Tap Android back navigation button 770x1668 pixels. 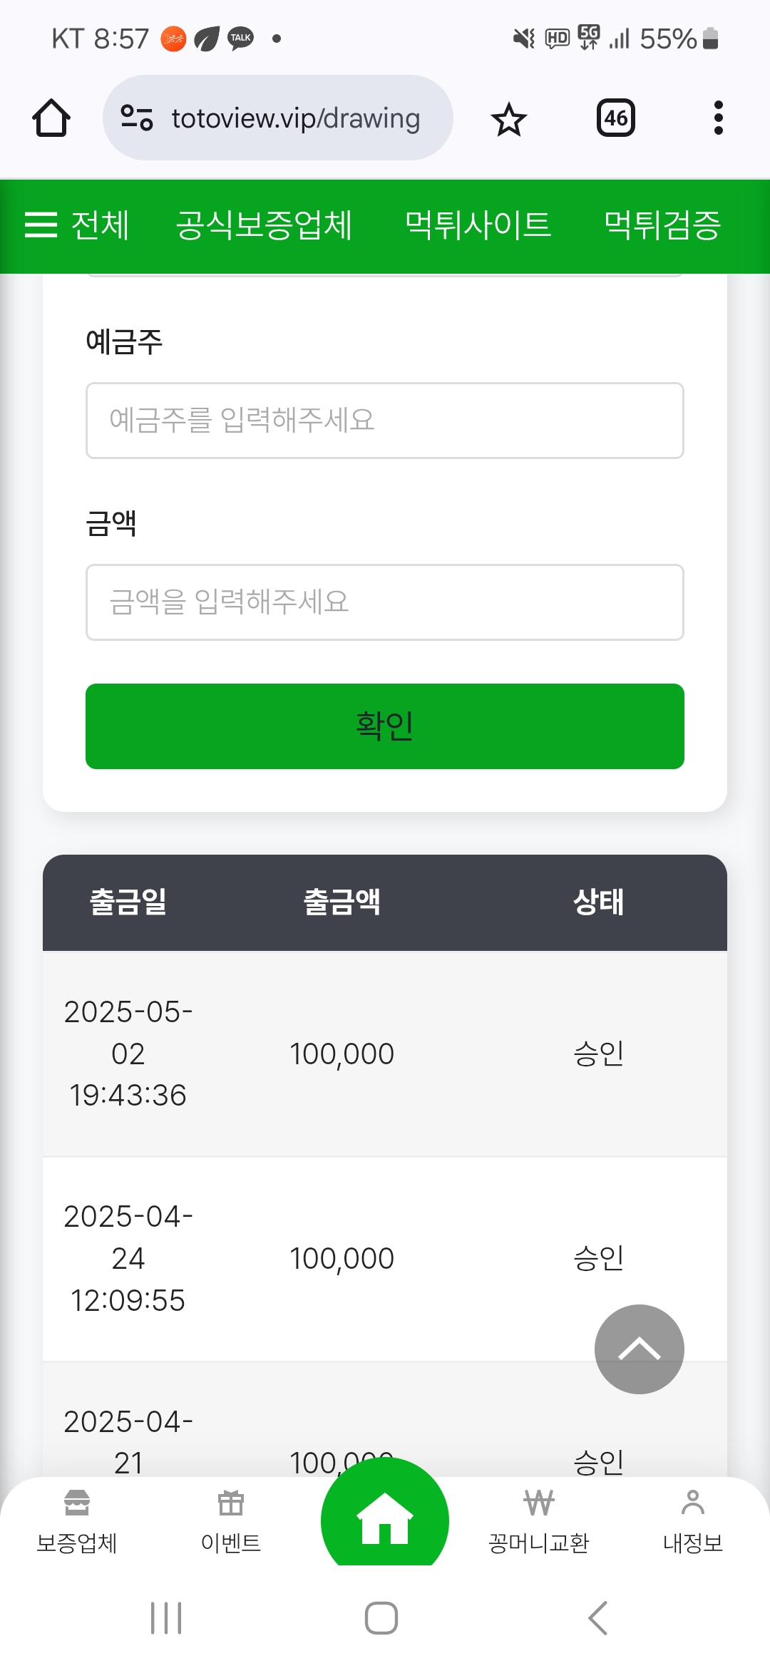pyautogui.click(x=597, y=1617)
